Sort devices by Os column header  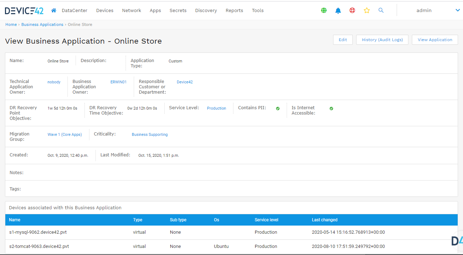pos(216,220)
